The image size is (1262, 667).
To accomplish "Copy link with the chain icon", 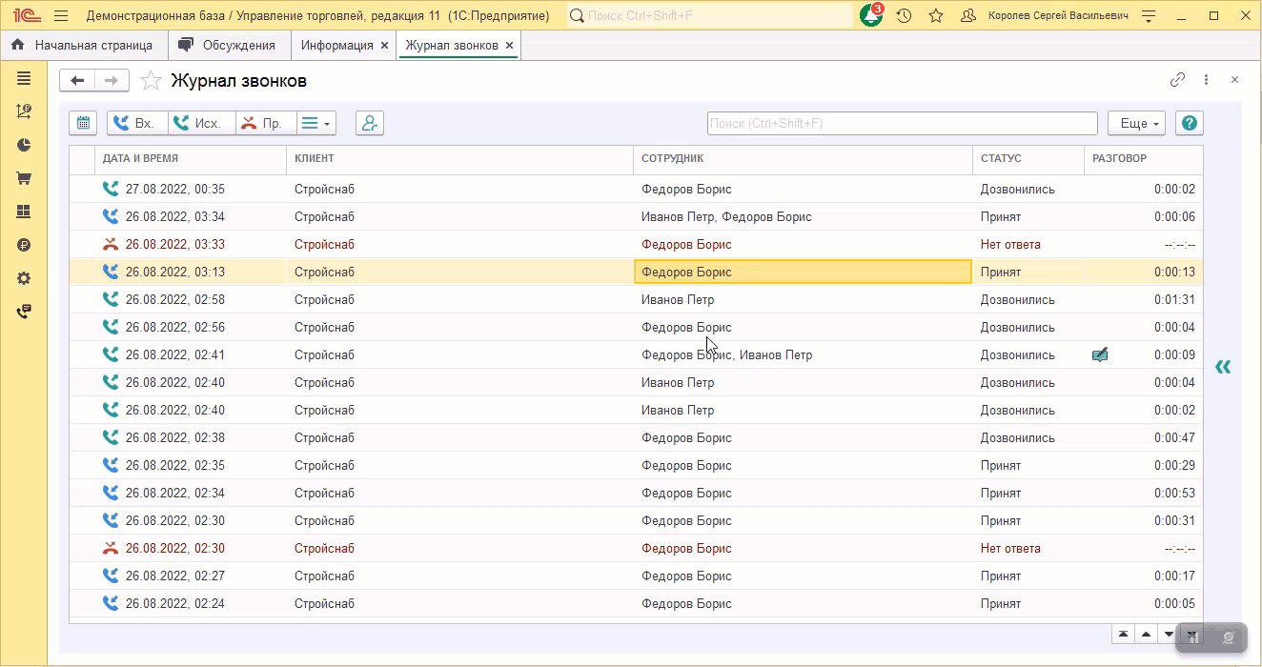I will pos(1177,80).
